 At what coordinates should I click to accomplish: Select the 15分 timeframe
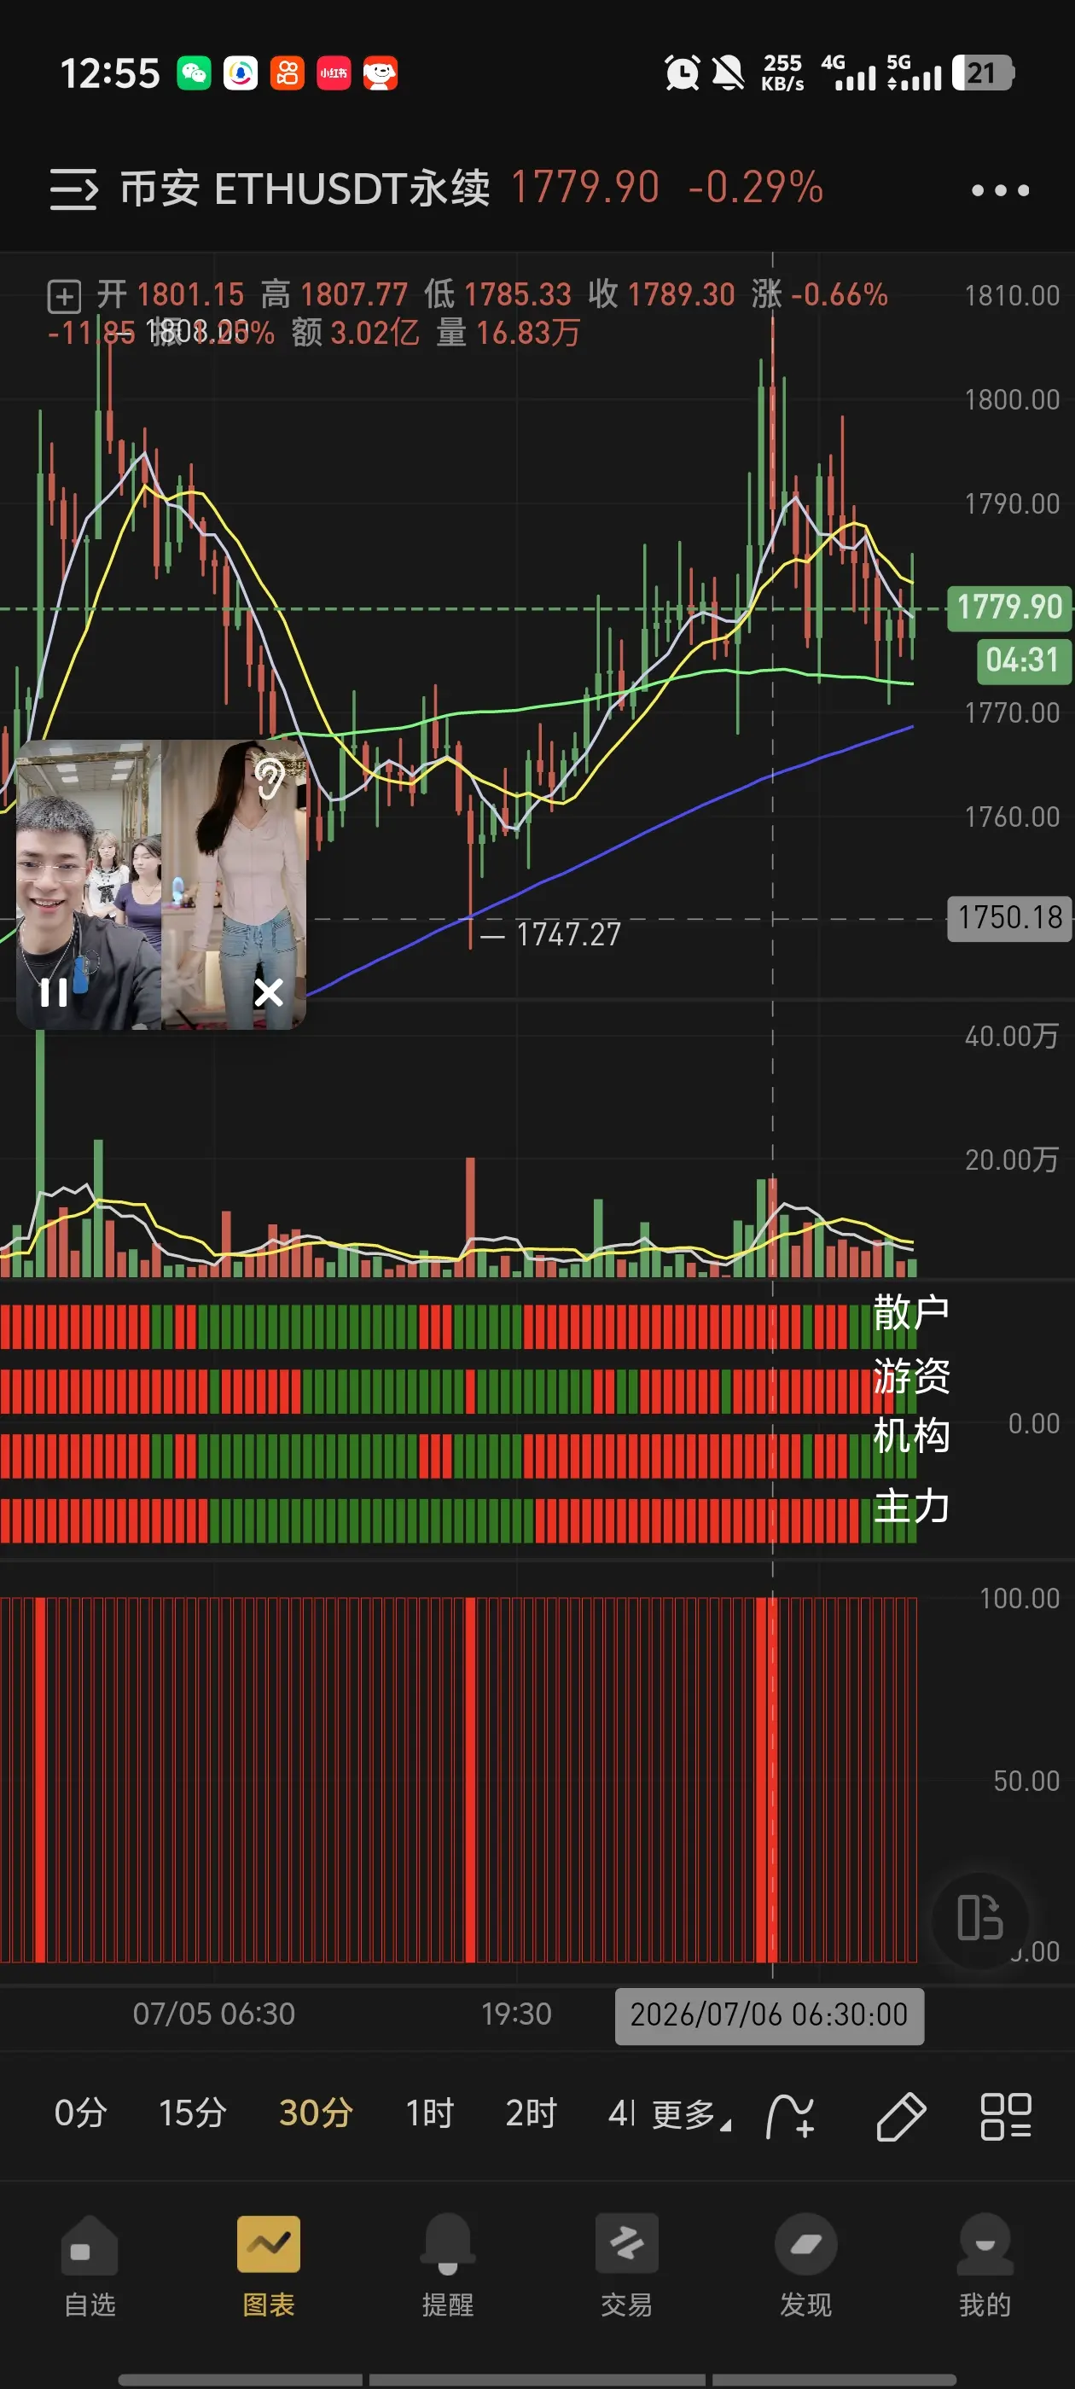193,2113
